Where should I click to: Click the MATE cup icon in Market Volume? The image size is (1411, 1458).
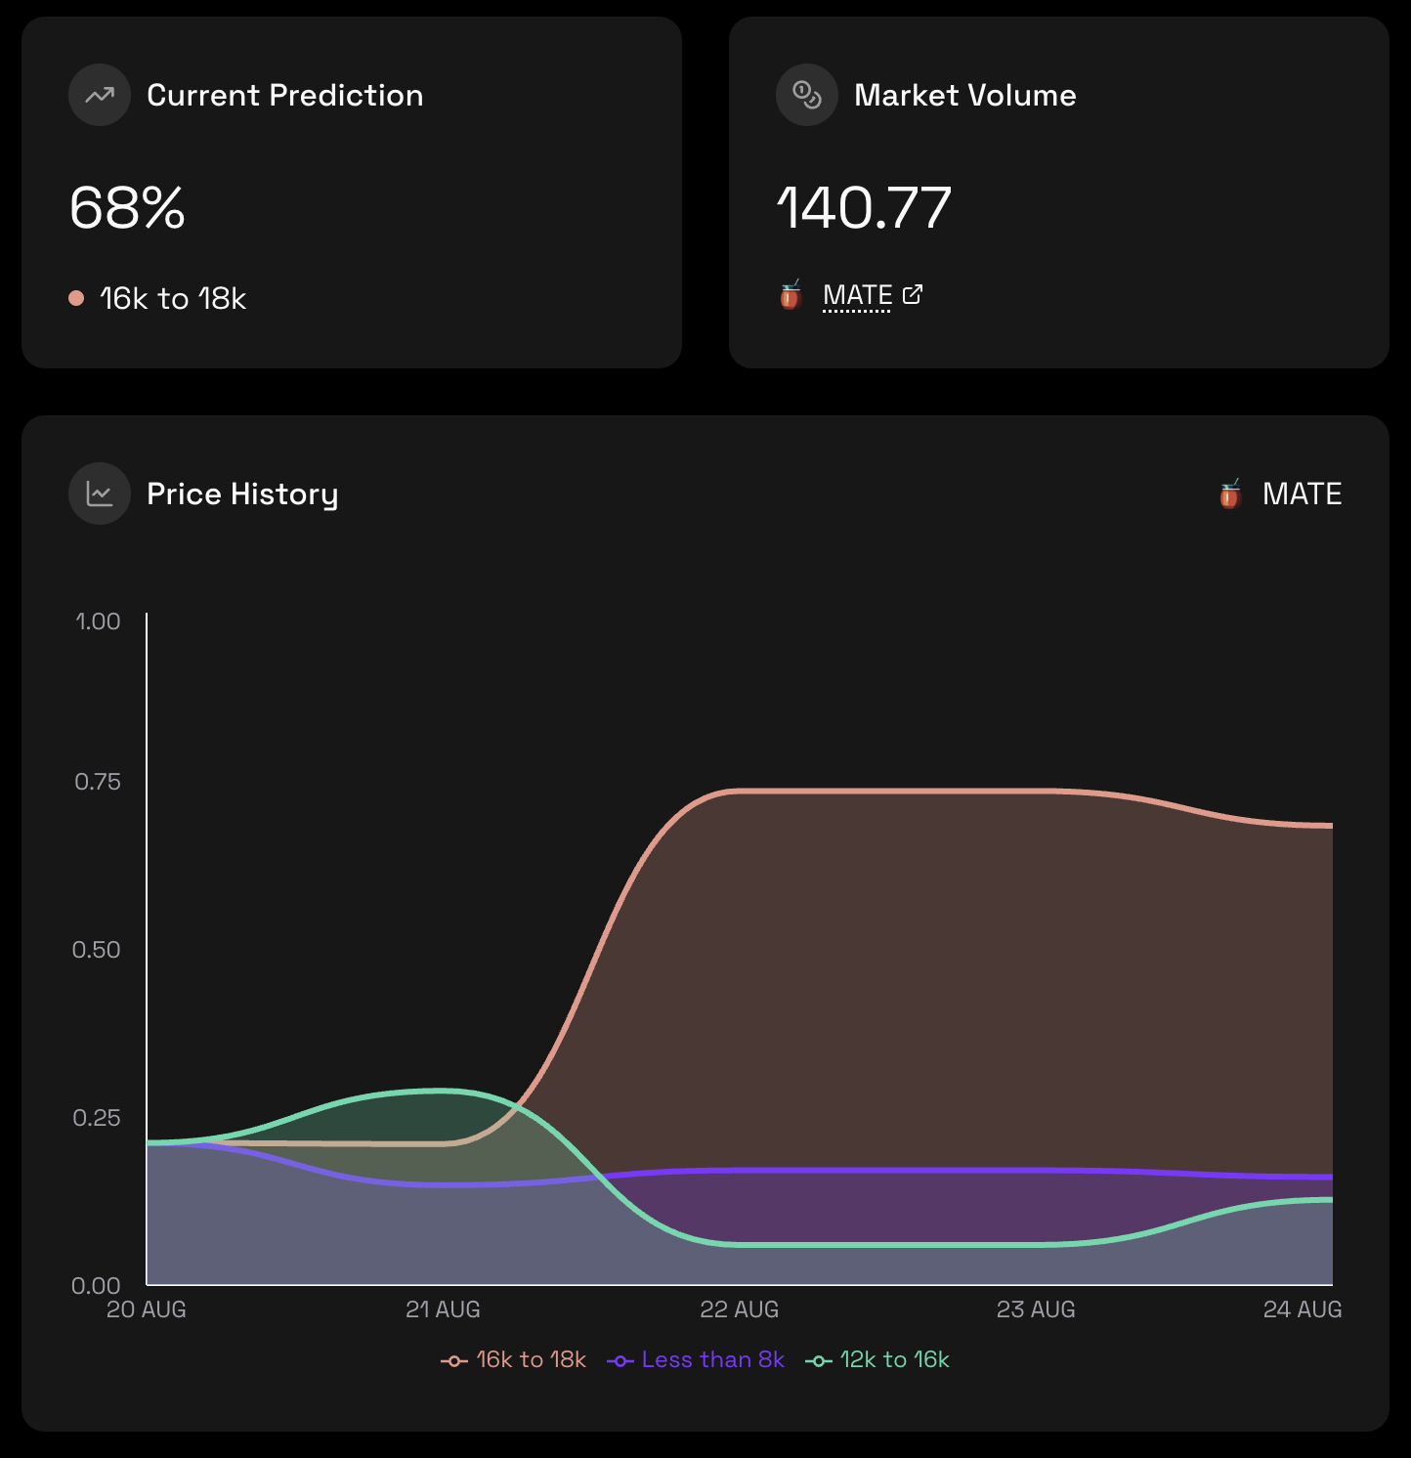tap(791, 295)
